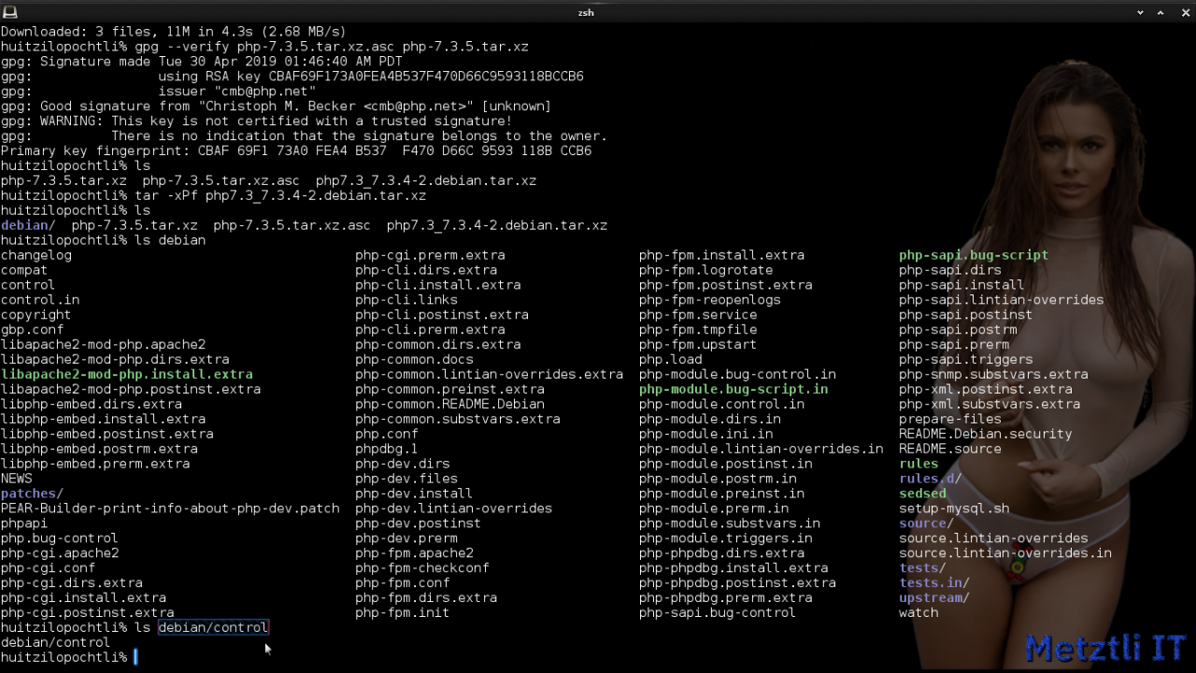1196x673 pixels.
Task: Click the 'tests.in/' directory entry
Action: click(x=934, y=583)
